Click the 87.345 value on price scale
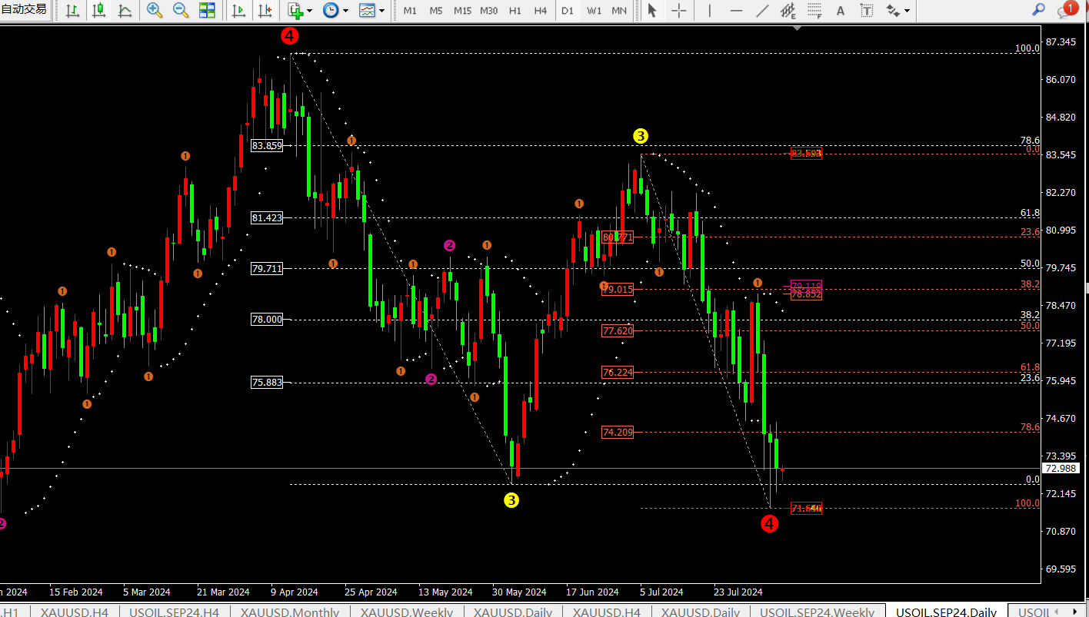 [x=1061, y=41]
